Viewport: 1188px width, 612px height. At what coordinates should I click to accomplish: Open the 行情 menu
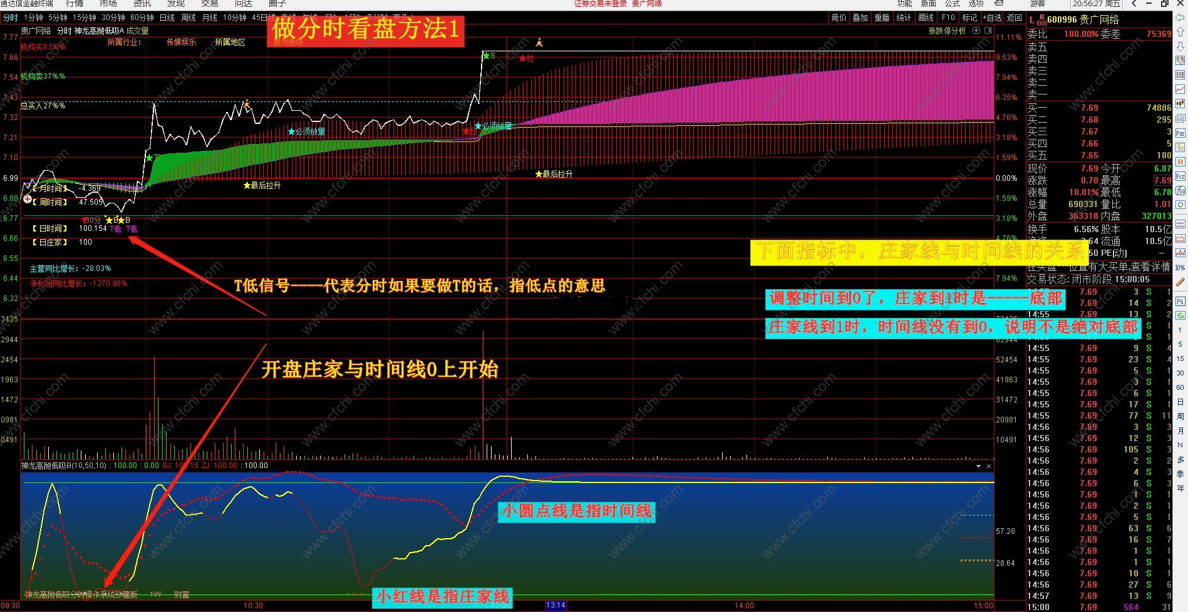[x=75, y=4]
